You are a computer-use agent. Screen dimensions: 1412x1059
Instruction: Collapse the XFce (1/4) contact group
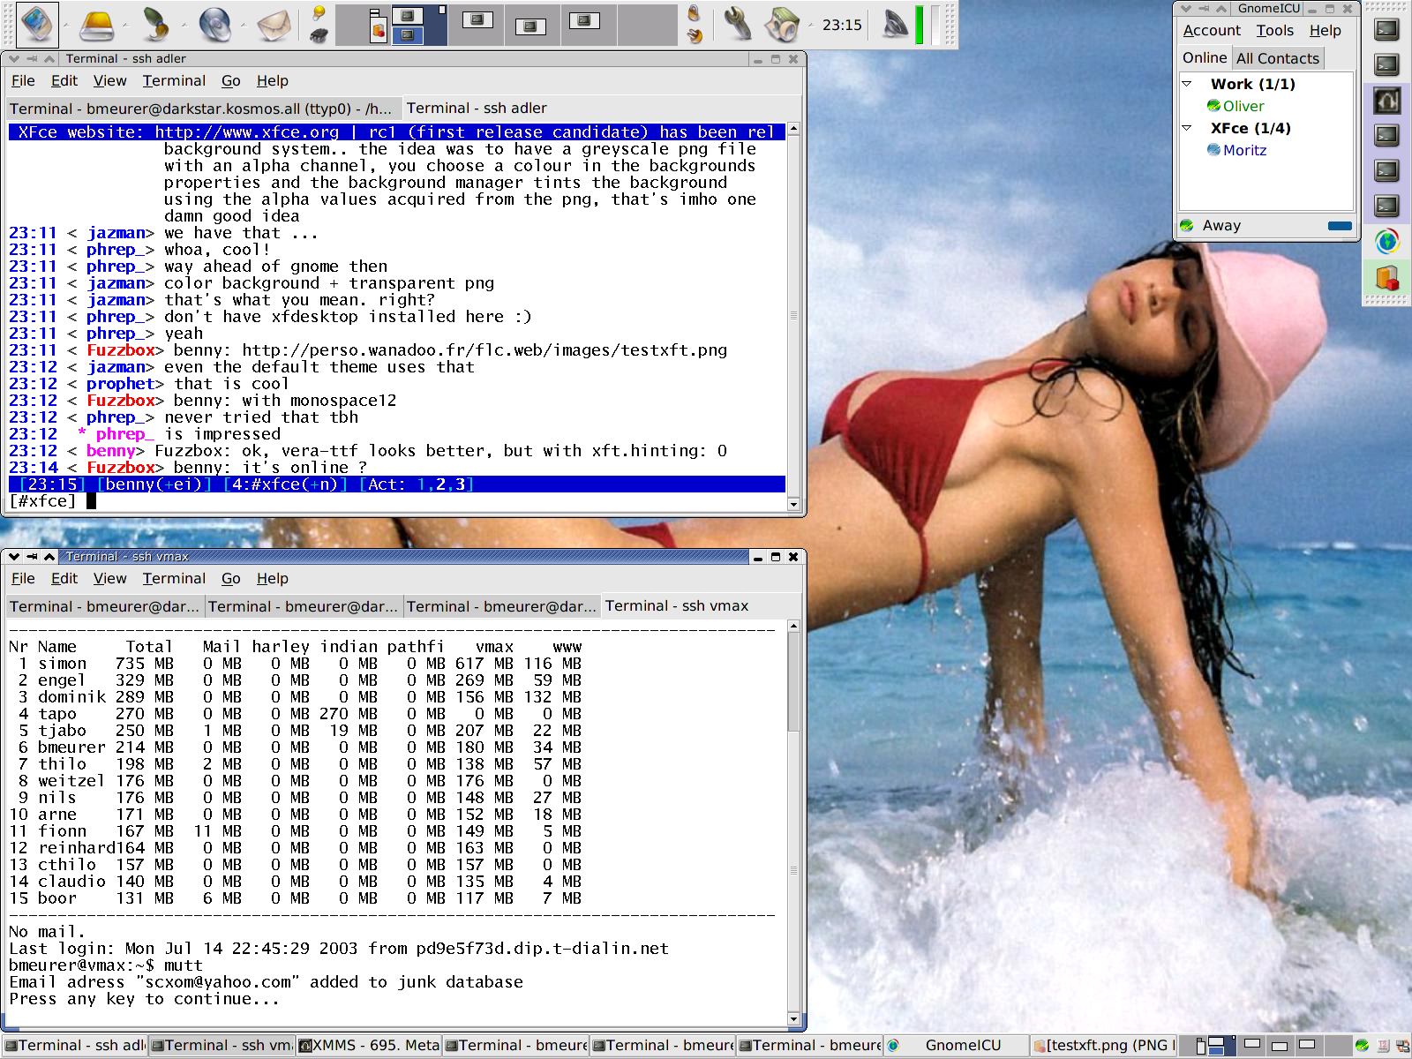[1188, 128]
